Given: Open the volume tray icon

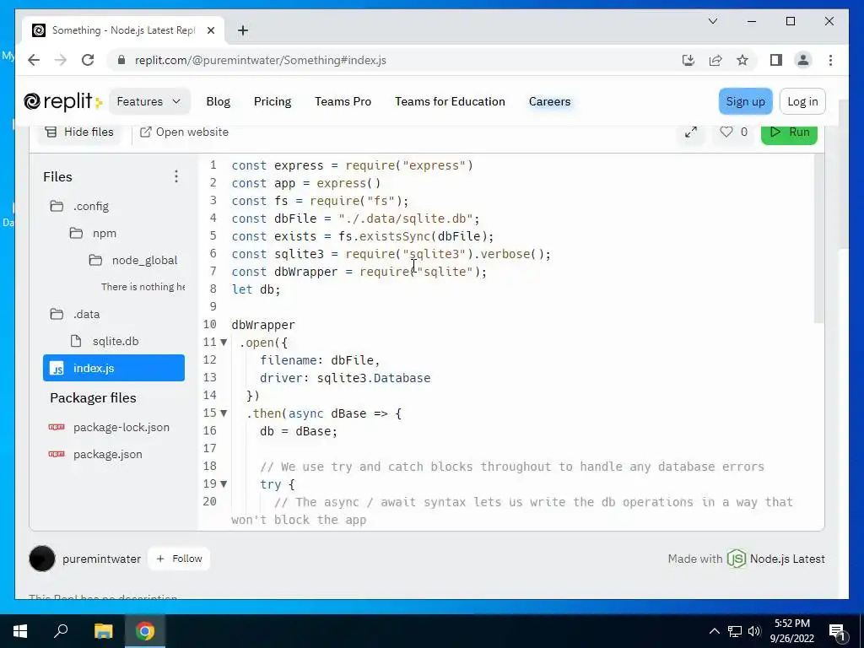Looking at the screenshot, I should tap(754, 631).
